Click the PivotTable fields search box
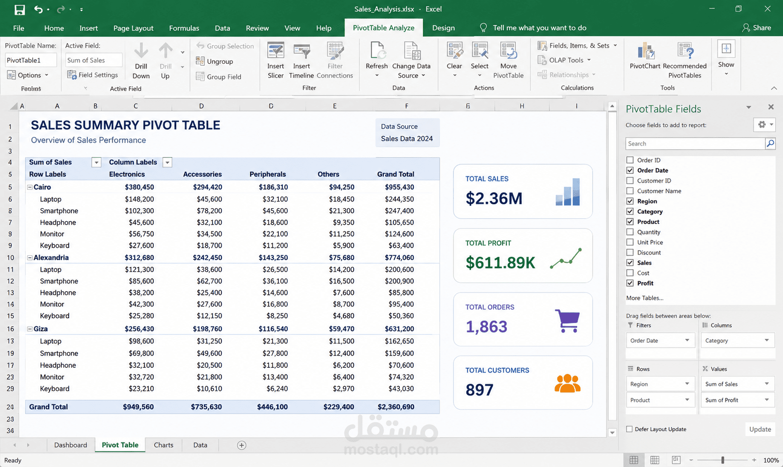Image resolution: width=783 pixels, height=467 pixels. coord(695,144)
